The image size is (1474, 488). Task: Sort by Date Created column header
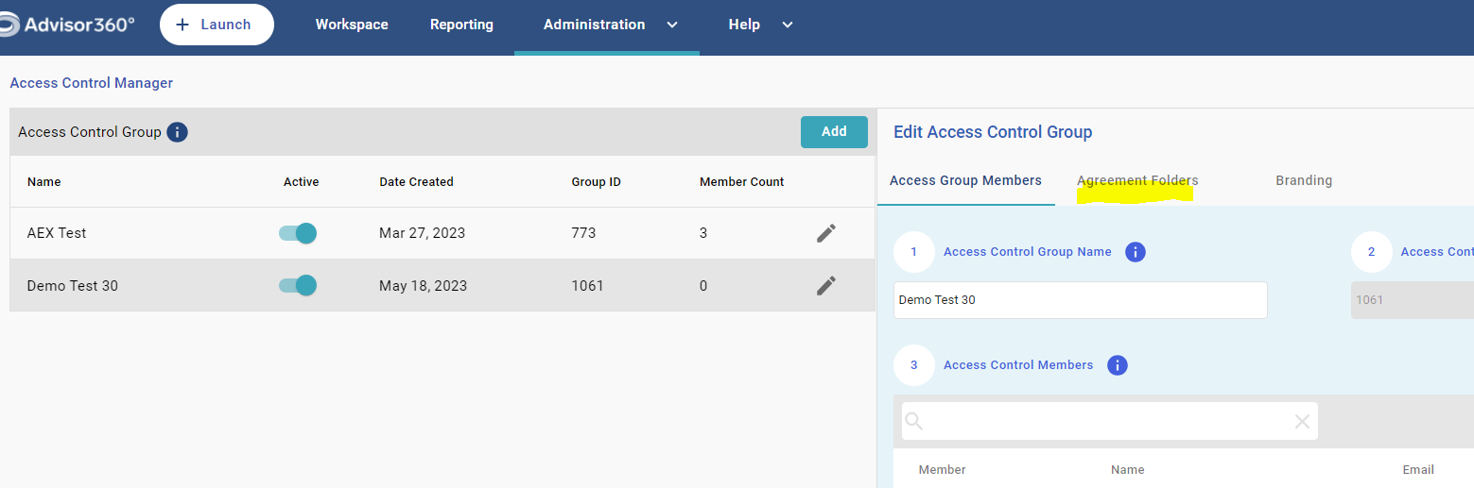click(x=416, y=182)
